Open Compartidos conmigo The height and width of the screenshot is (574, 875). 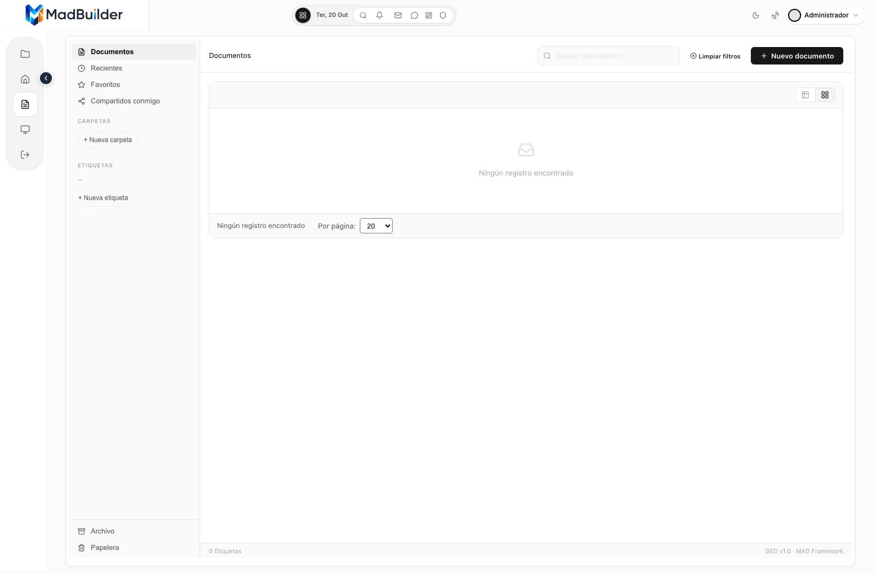(134, 101)
